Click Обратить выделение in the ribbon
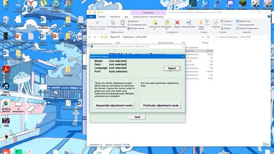The height and width of the screenshot is (154, 274). (247, 28)
